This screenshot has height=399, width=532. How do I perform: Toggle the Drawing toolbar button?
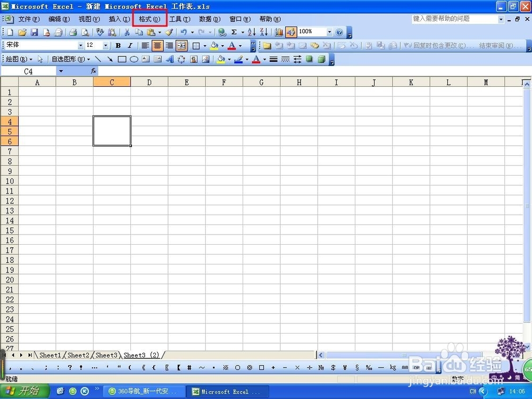coord(291,32)
